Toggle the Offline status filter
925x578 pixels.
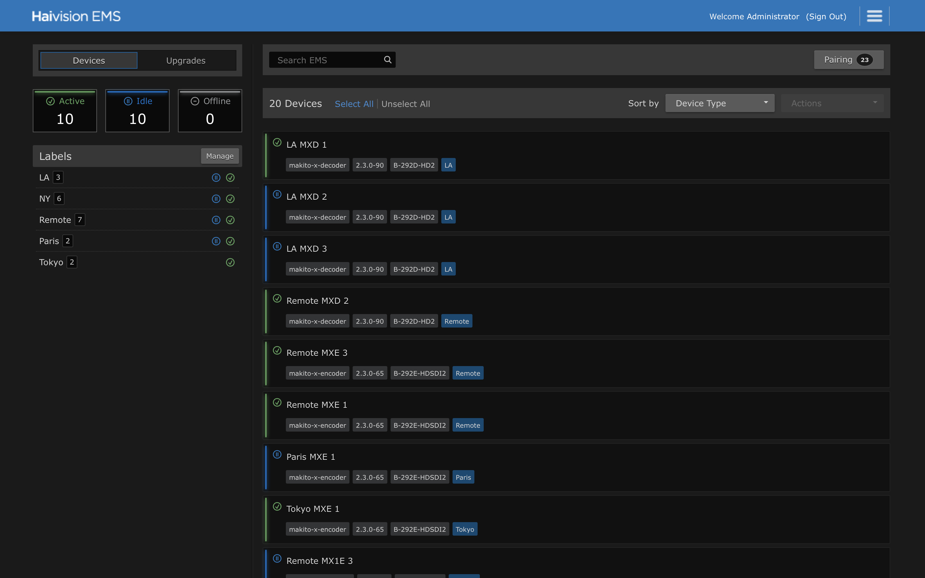210,111
